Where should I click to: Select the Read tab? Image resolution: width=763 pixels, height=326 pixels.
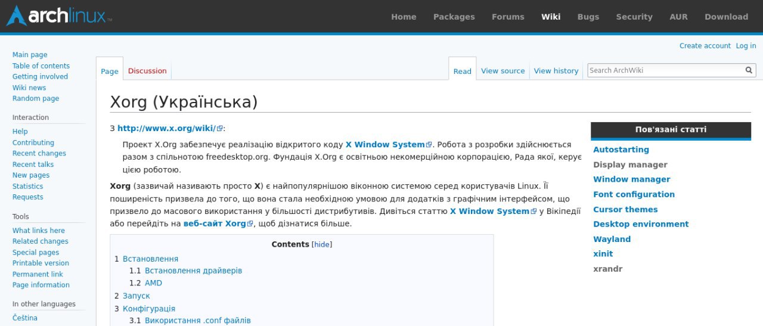tap(462, 71)
